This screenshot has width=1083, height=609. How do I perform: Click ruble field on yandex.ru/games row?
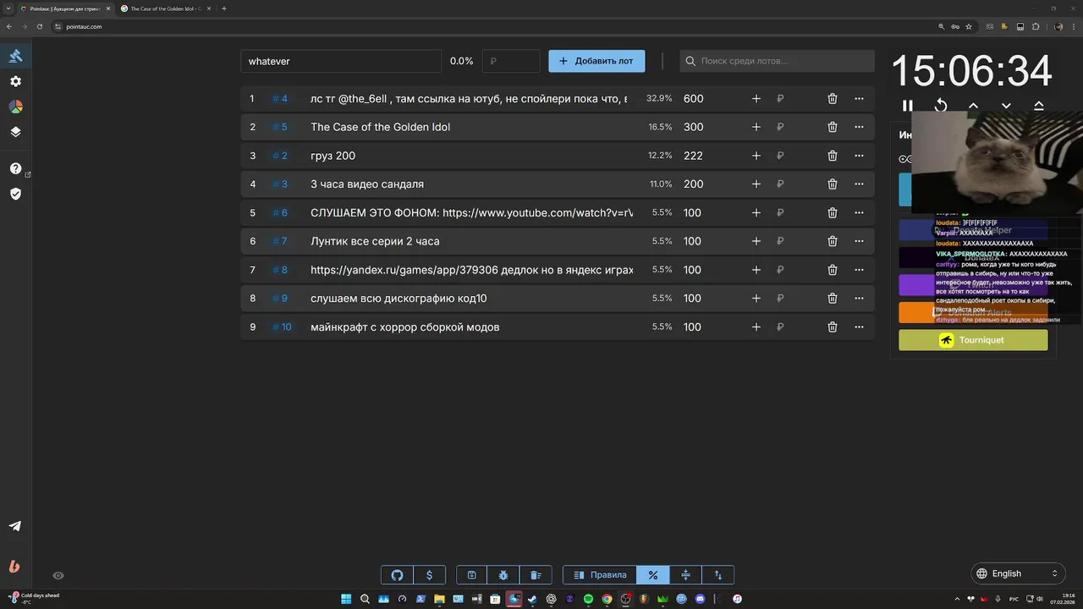(793, 270)
